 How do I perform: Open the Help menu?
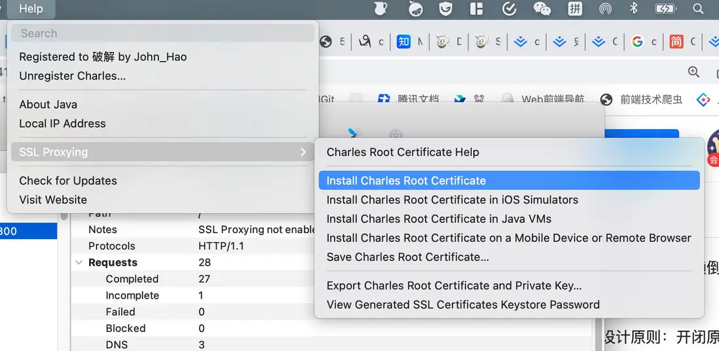point(31,9)
